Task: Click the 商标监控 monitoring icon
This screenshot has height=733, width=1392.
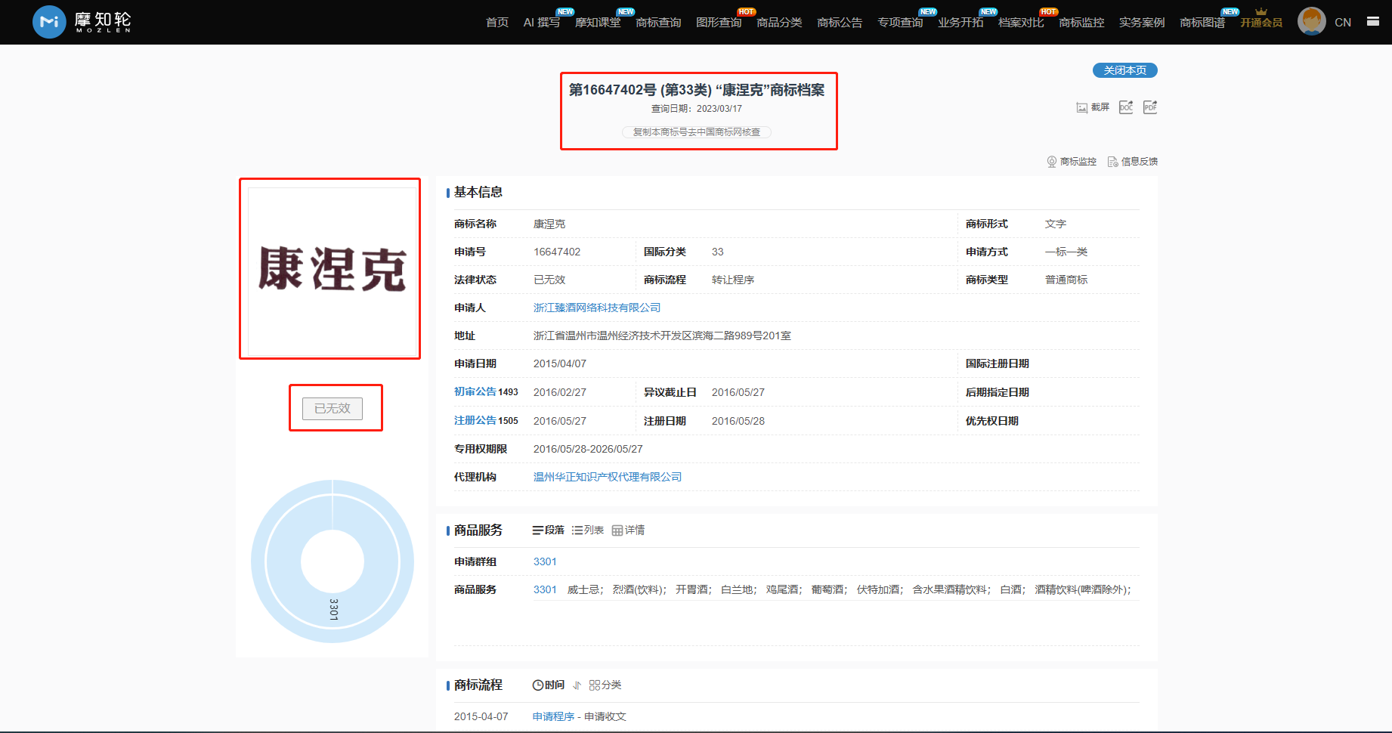Action: pyautogui.click(x=1051, y=162)
